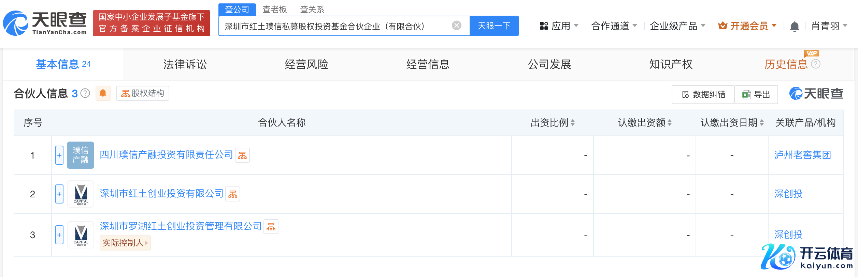Click the 天眼一下 search button

point(494,26)
